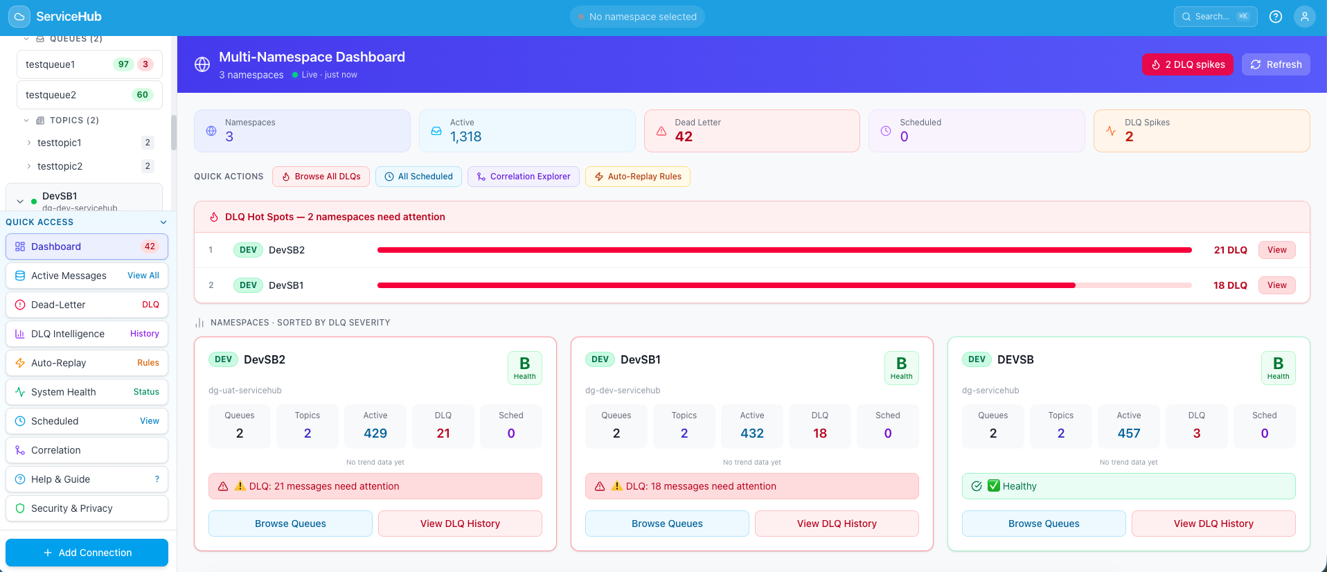Screen dimensions: 1327x572
Task: Click the DevSB2 DLQ 21 messages alert banner
Action: 375,486
